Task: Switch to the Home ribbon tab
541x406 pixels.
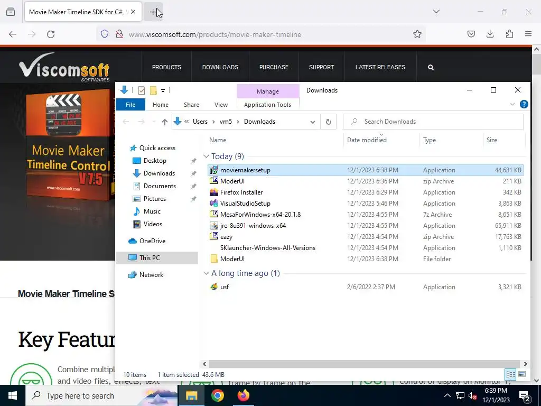Action: click(x=161, y=105)
